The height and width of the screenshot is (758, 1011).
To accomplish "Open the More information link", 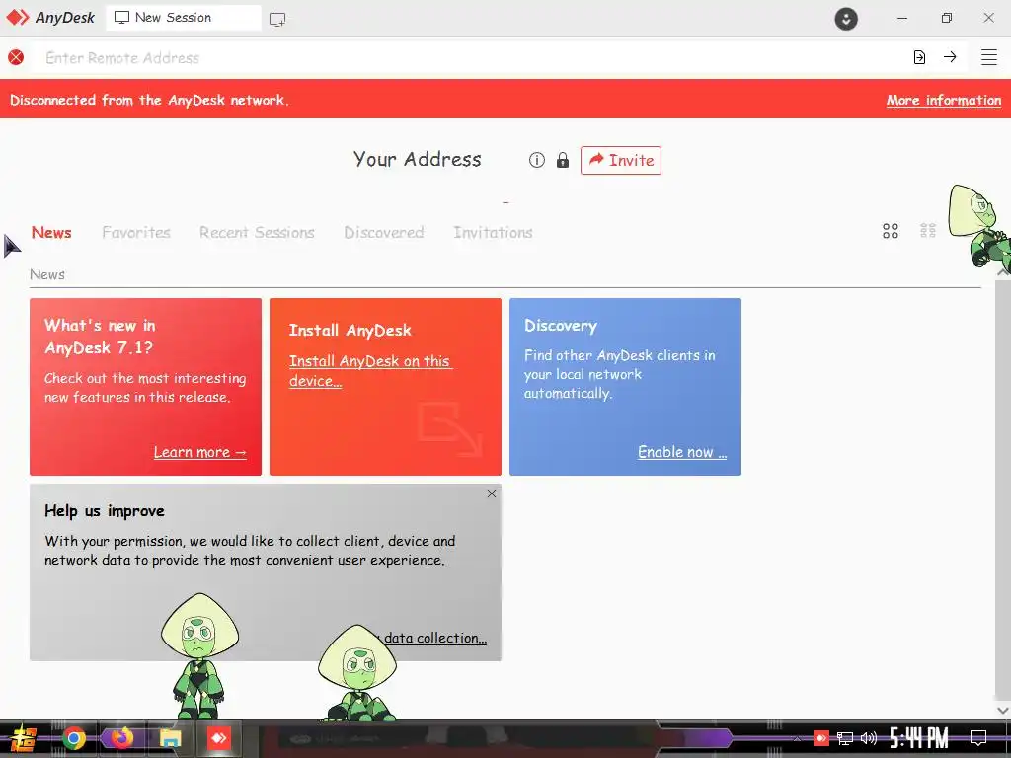I will (x=943, y=100).
